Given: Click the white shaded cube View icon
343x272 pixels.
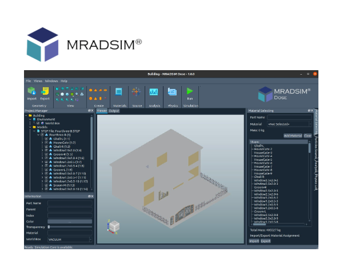Looking at the screenshot, I should (x=62, y=94).
